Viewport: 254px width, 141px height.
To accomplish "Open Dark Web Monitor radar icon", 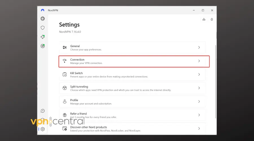I will click(43, 46).
